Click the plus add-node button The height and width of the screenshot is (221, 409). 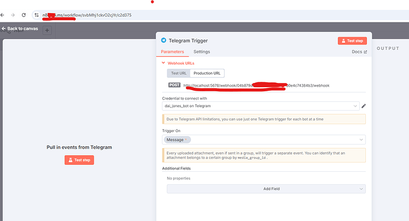click(47, 30)
